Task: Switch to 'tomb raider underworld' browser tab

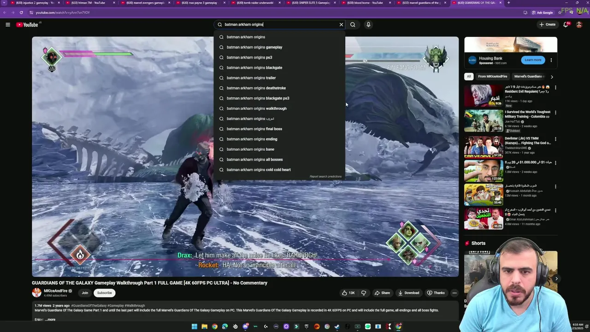Action: [x=256, y=3]
